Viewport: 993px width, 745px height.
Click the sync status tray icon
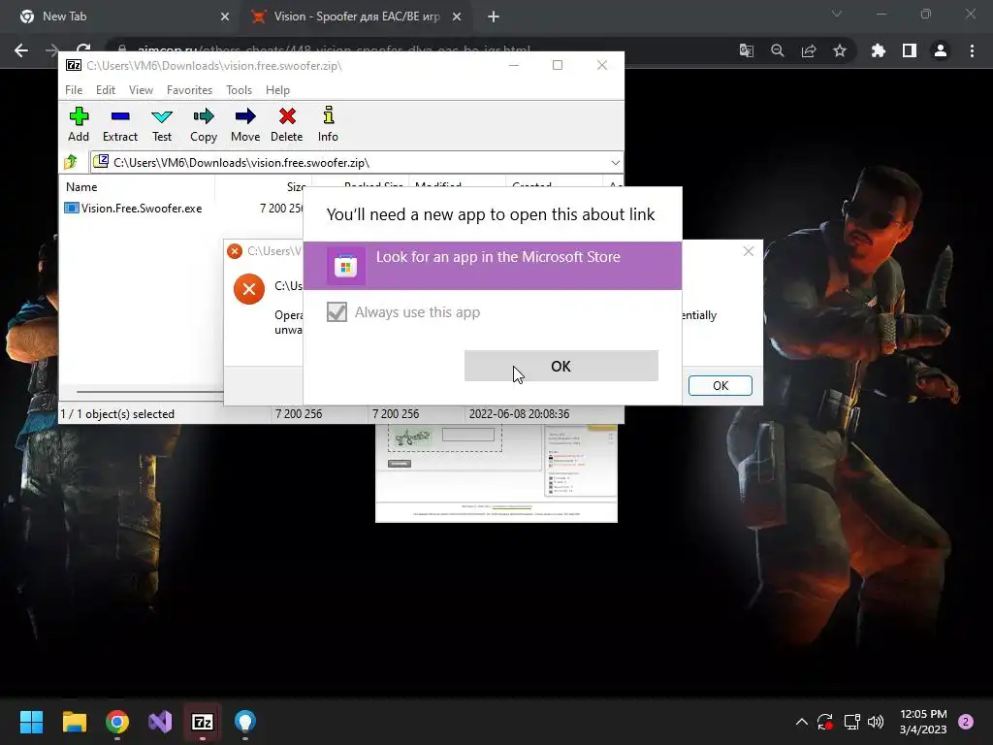click(825, 722)
